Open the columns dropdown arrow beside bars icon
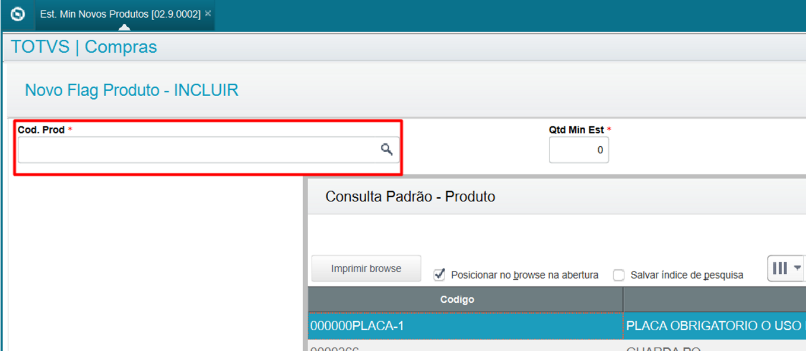The width and height of the screenshot is (806, 351). [797, 268]
